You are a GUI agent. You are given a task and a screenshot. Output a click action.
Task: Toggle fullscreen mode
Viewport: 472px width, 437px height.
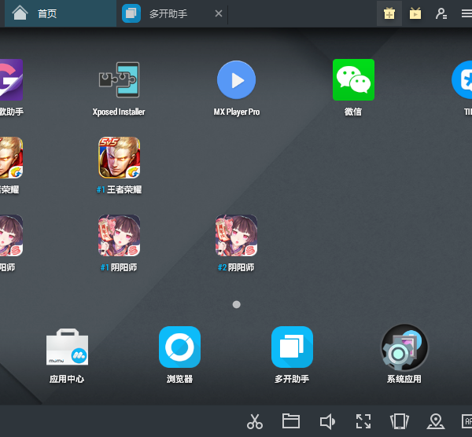click(x=363, y=421)
